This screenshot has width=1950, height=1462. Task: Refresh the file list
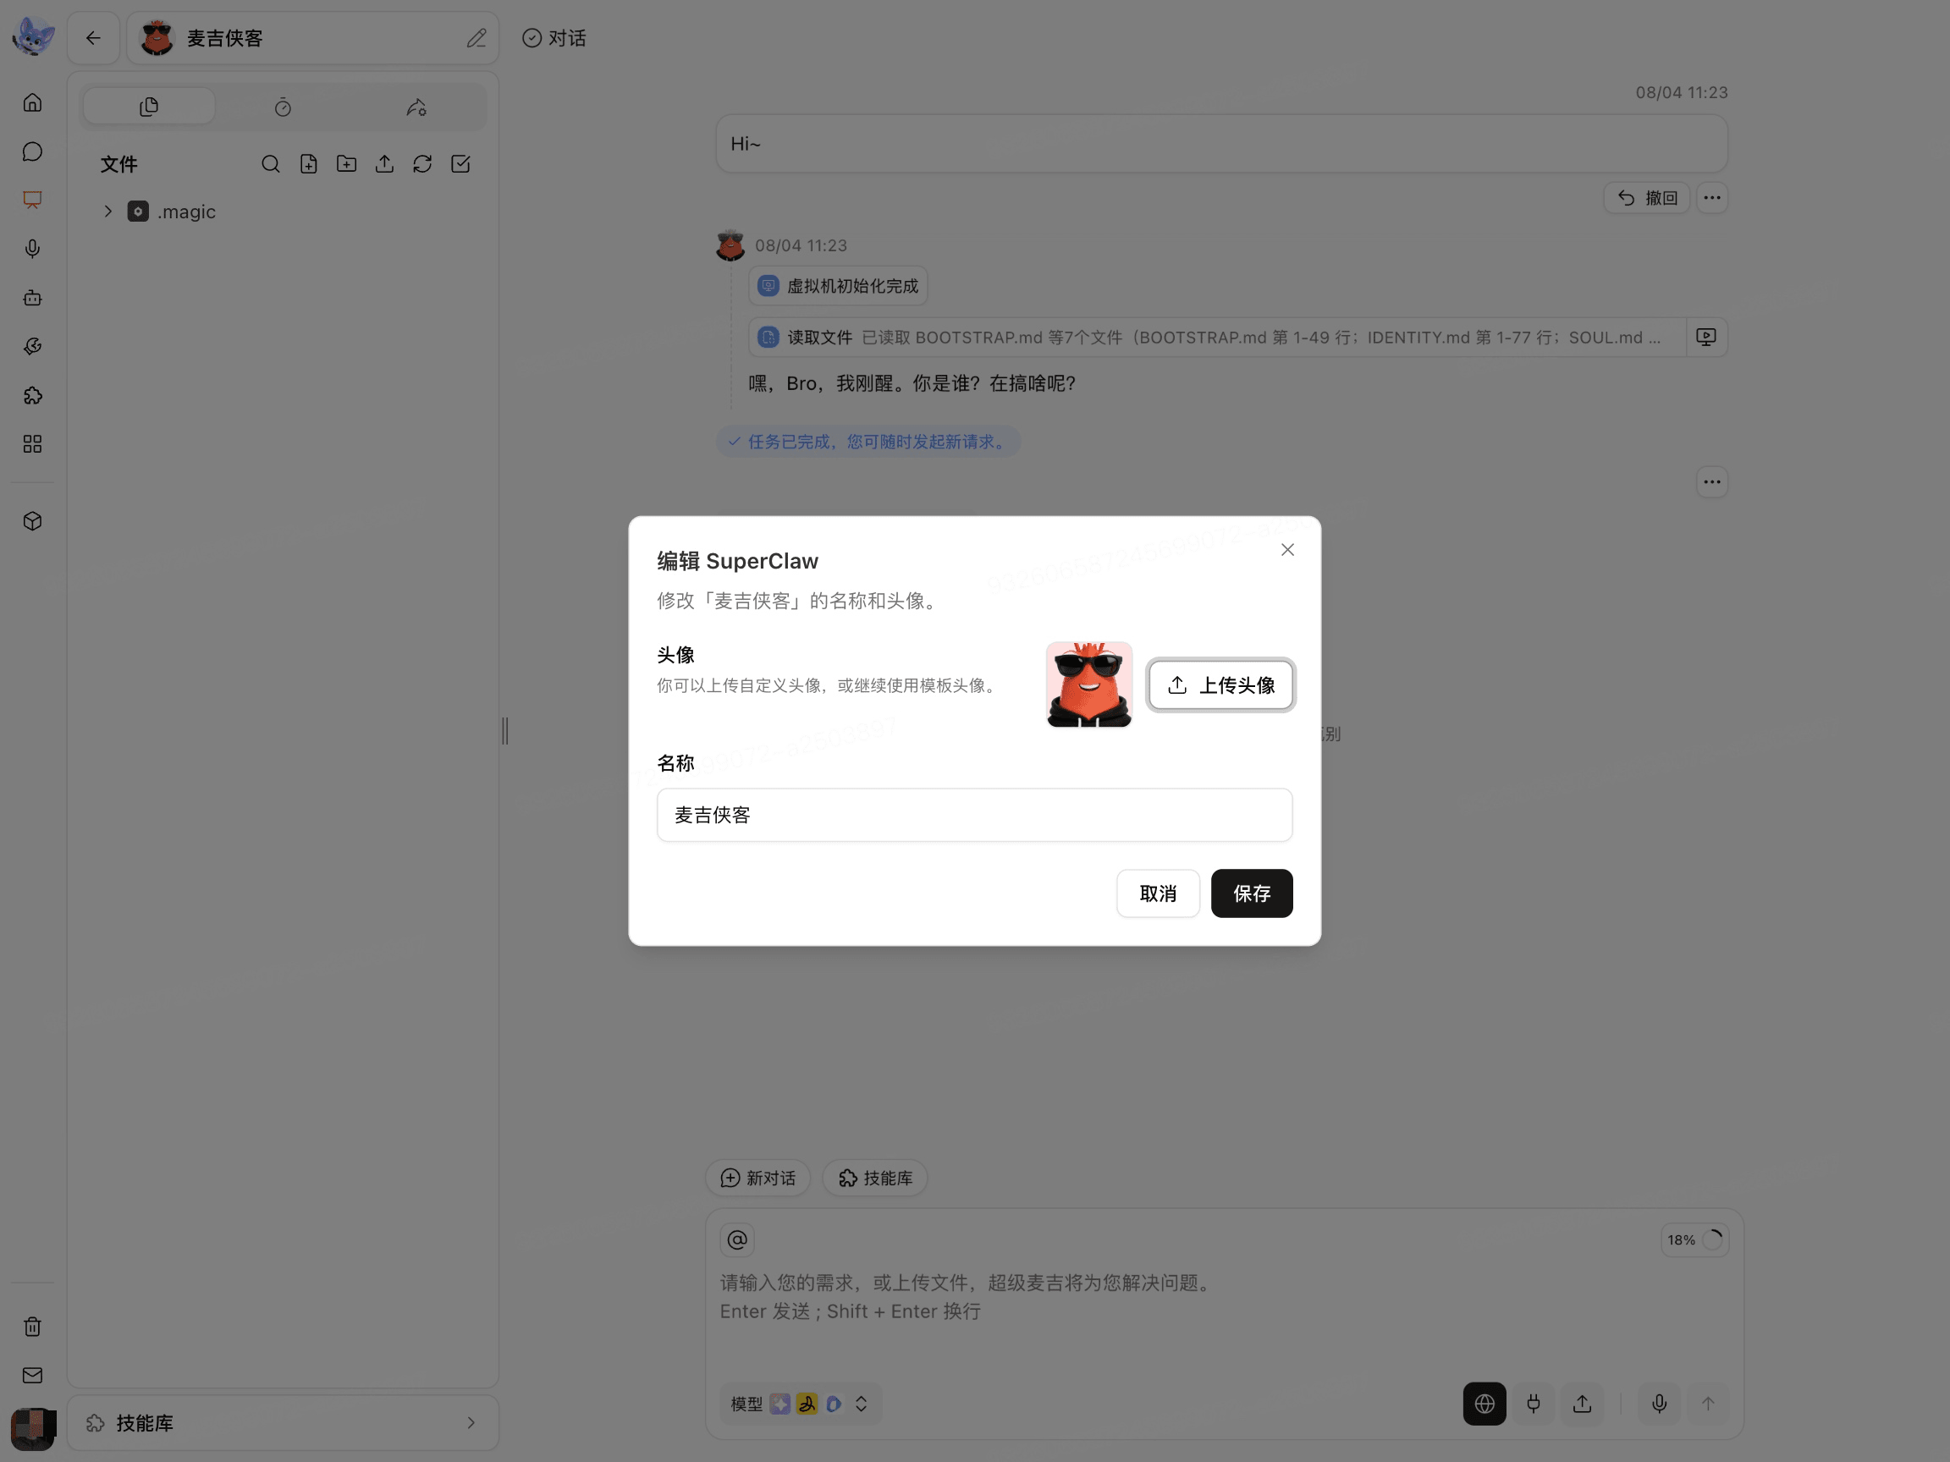tap(422, 164)
